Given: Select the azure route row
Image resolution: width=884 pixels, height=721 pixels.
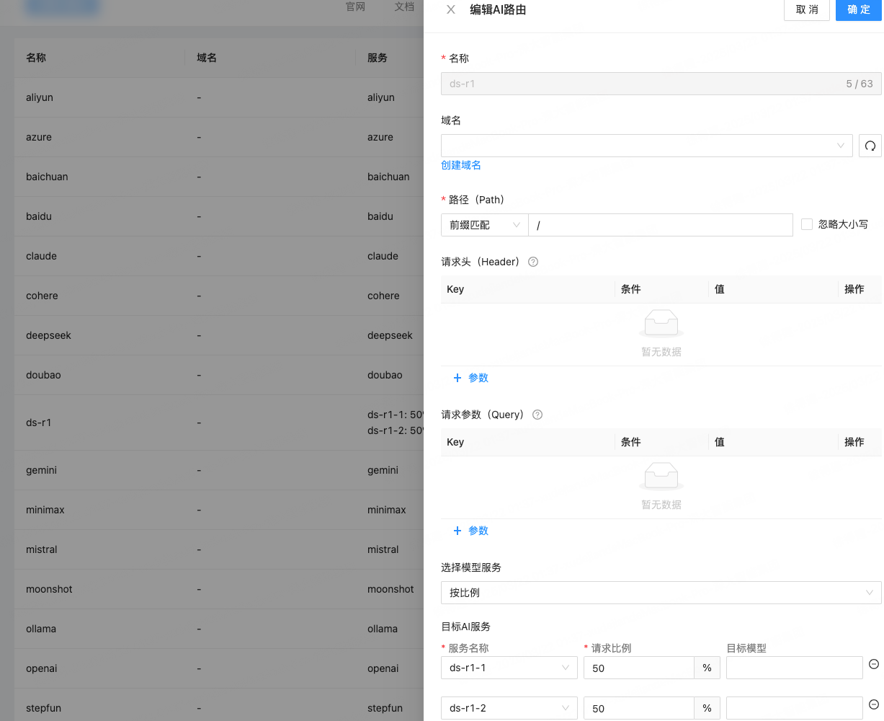Looking at the screenshot, I should [x=219, y=137].
